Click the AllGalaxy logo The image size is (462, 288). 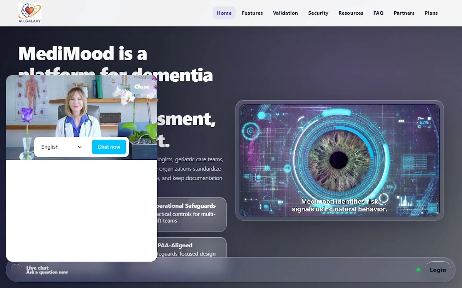pos(30,13)
